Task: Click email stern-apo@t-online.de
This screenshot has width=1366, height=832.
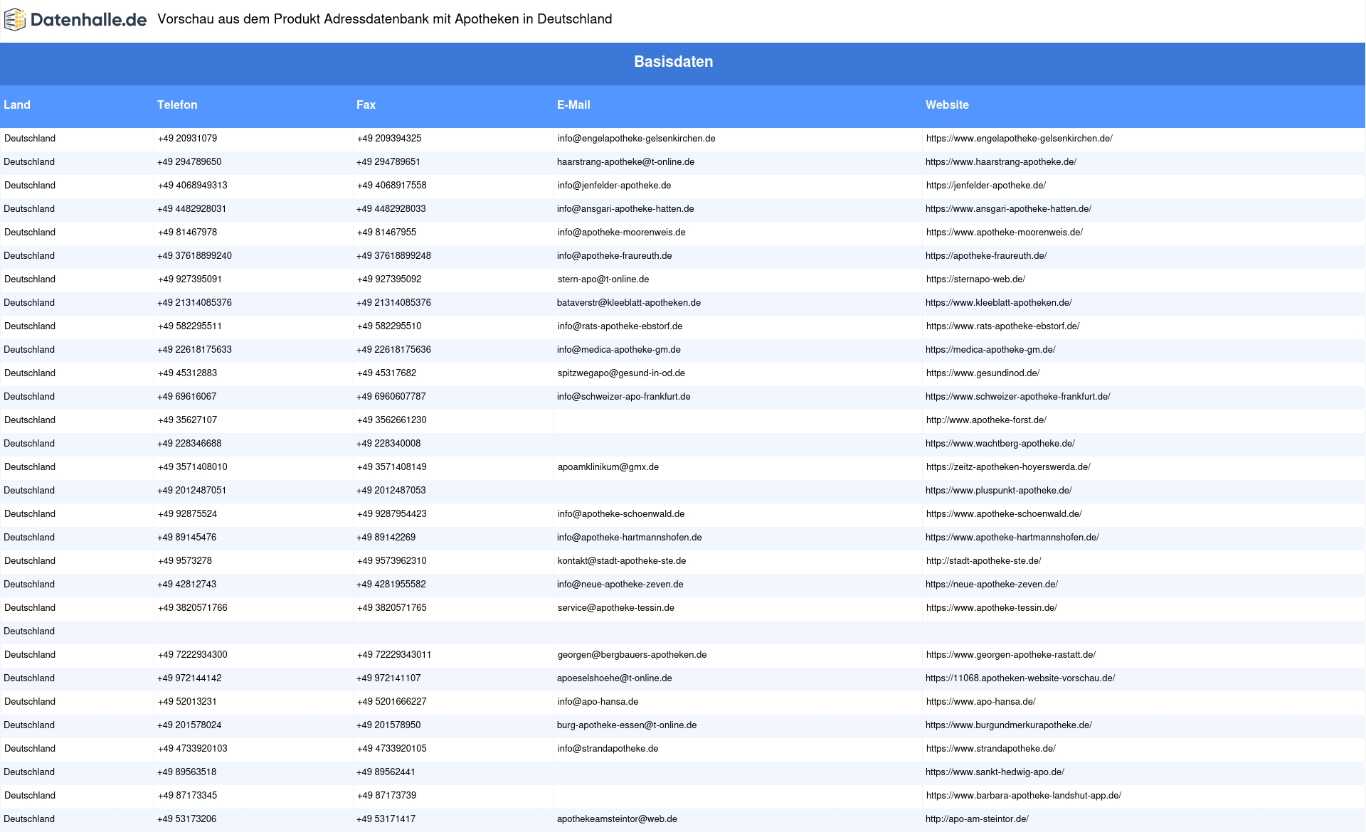Action: (603, 279)
